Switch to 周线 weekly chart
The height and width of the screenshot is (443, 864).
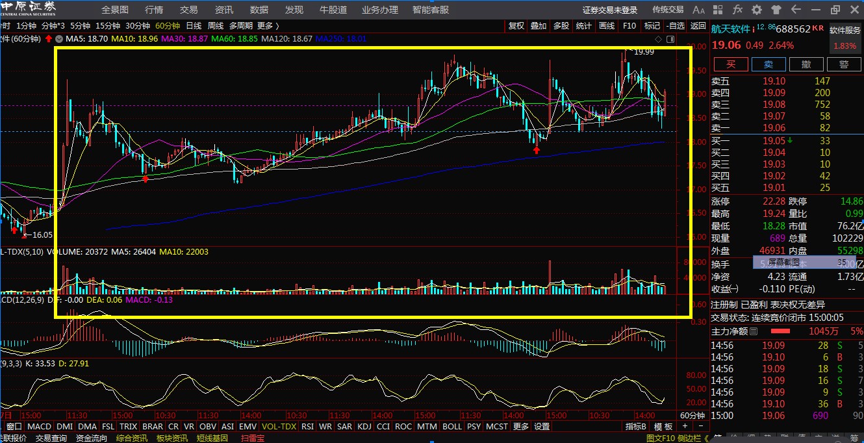point(216,26)
